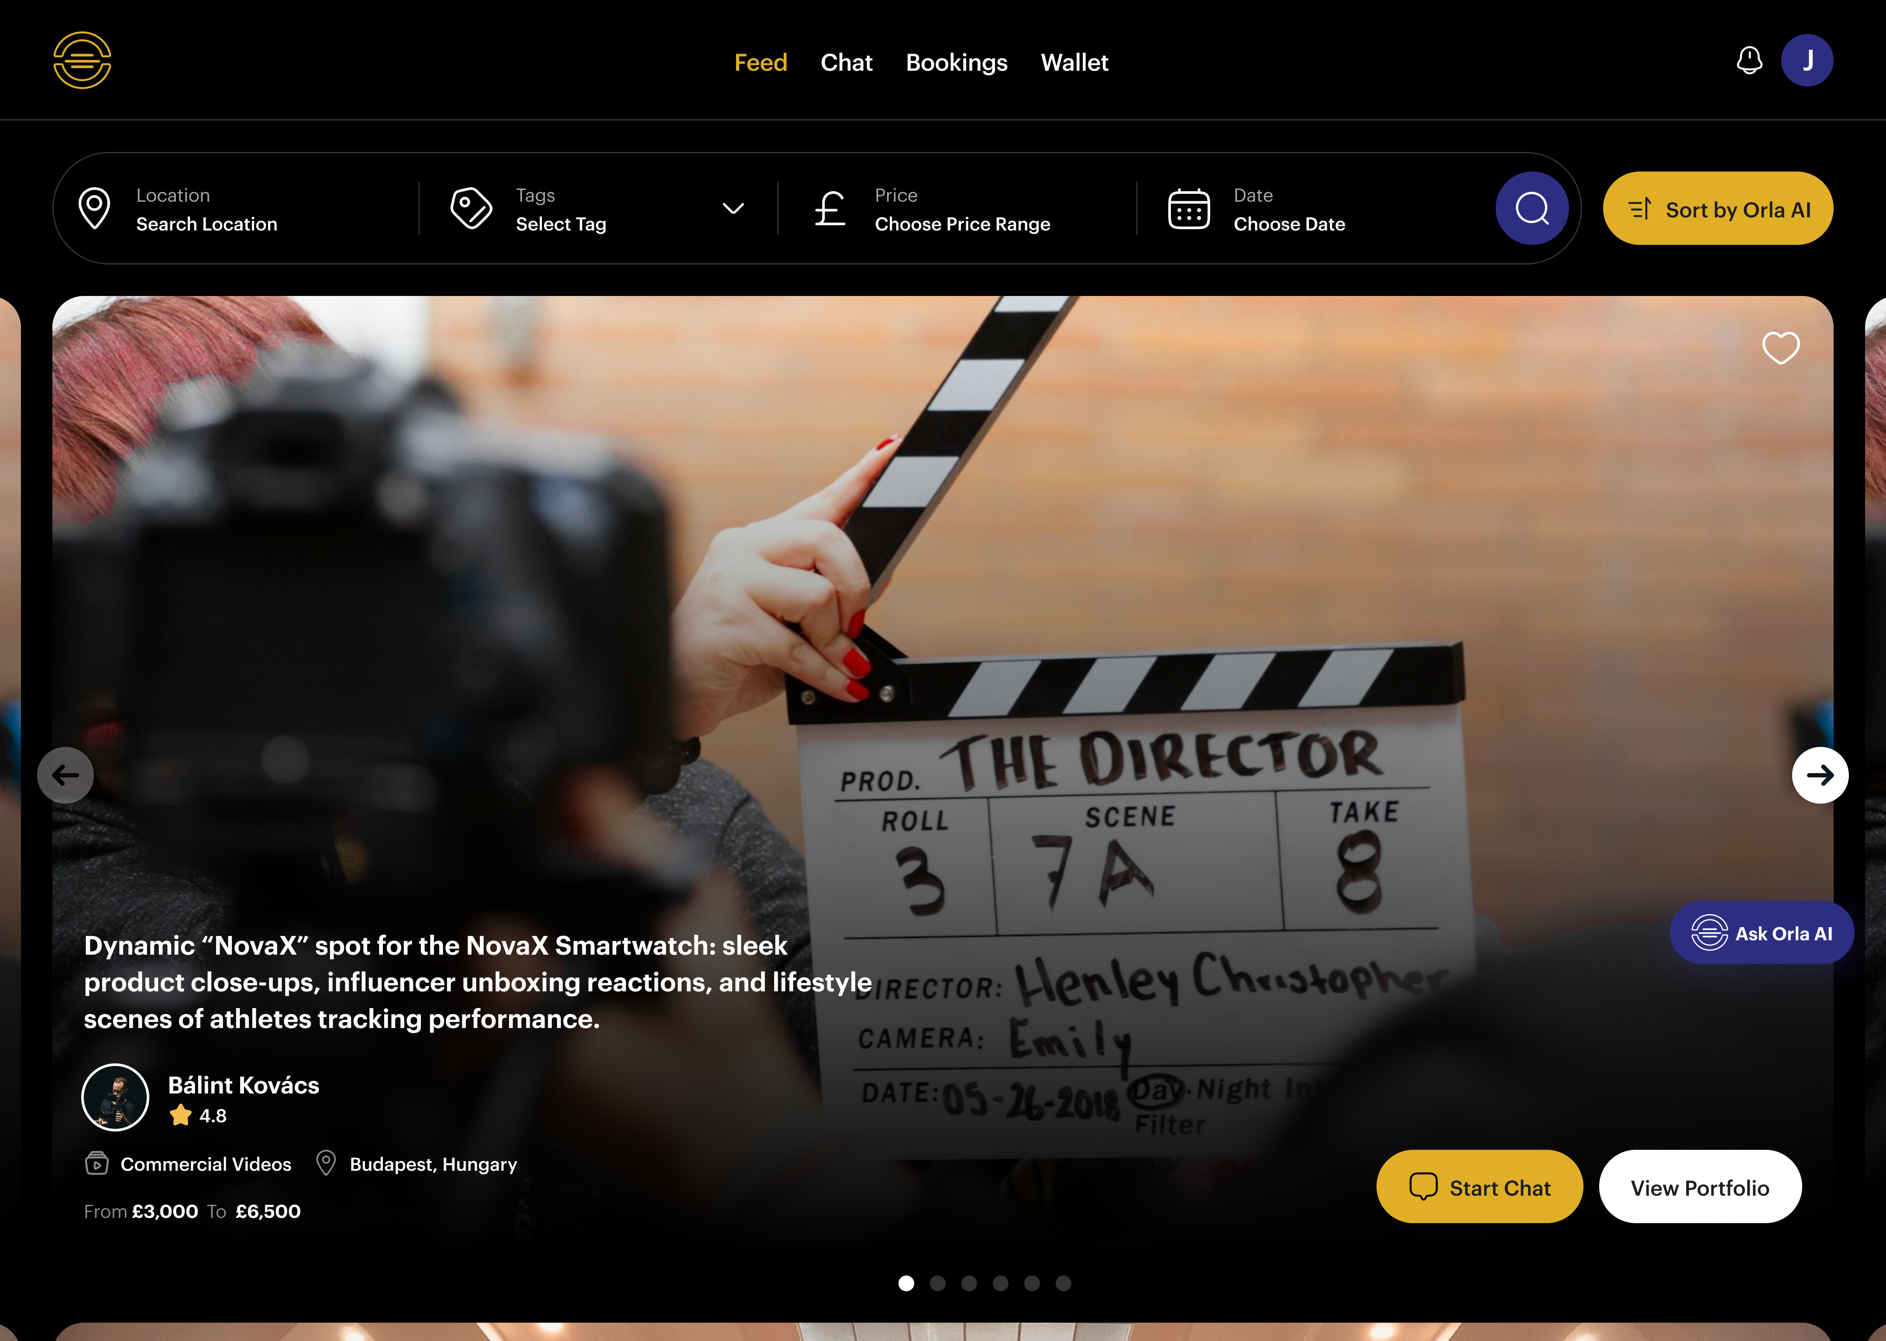Start Chat with Bálint Kovács

[1479, 1186]
